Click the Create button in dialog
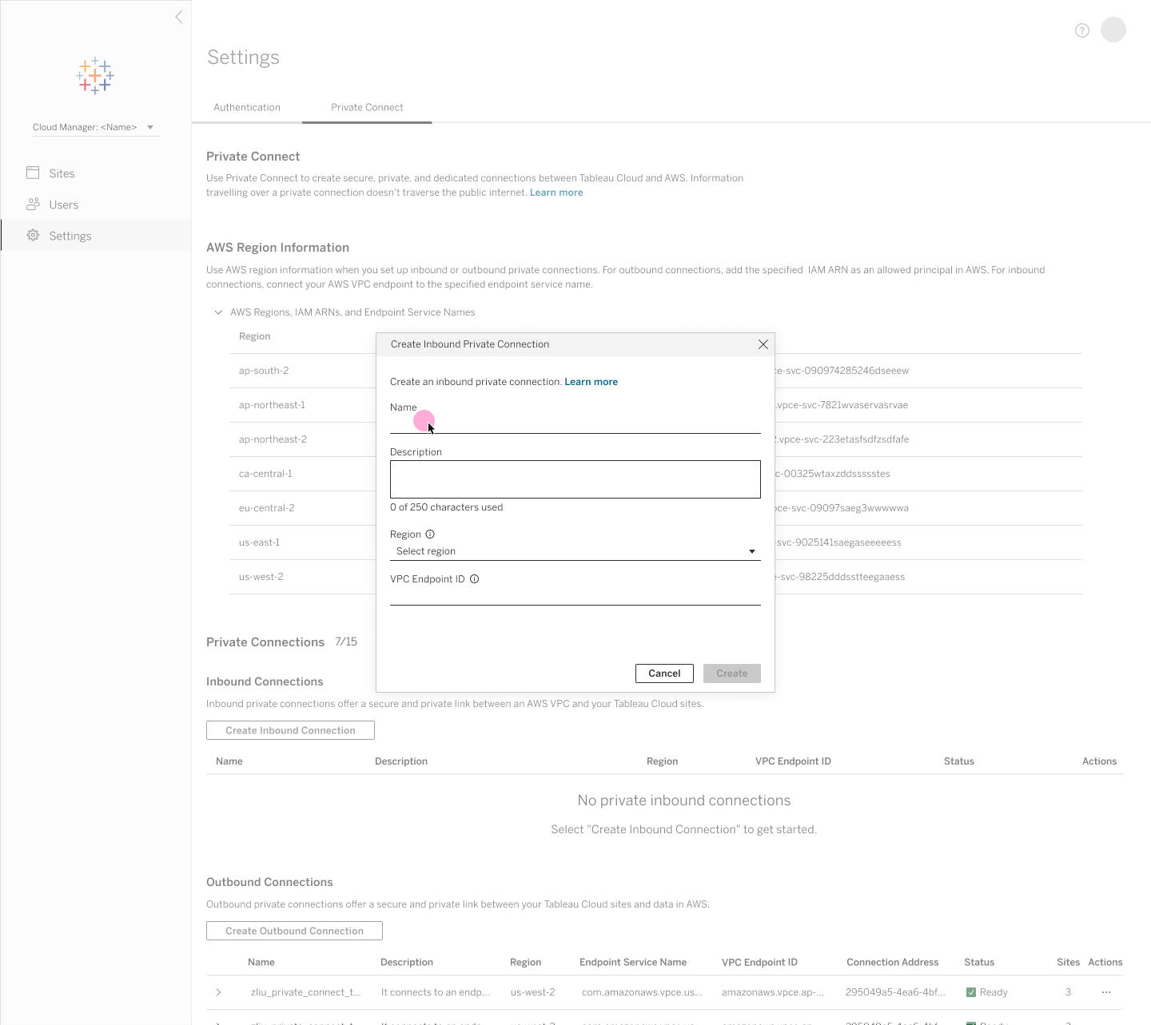The image size is (1151, 1025). [732, 673]
